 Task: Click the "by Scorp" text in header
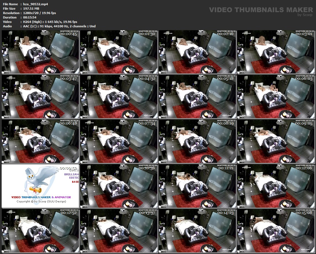(x=305, y=15)
